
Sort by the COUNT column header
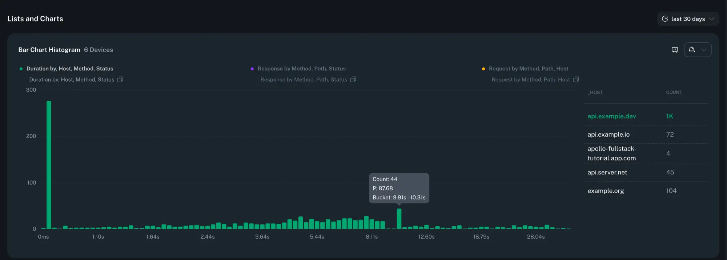pyautogui.click(x=674, y=92)
